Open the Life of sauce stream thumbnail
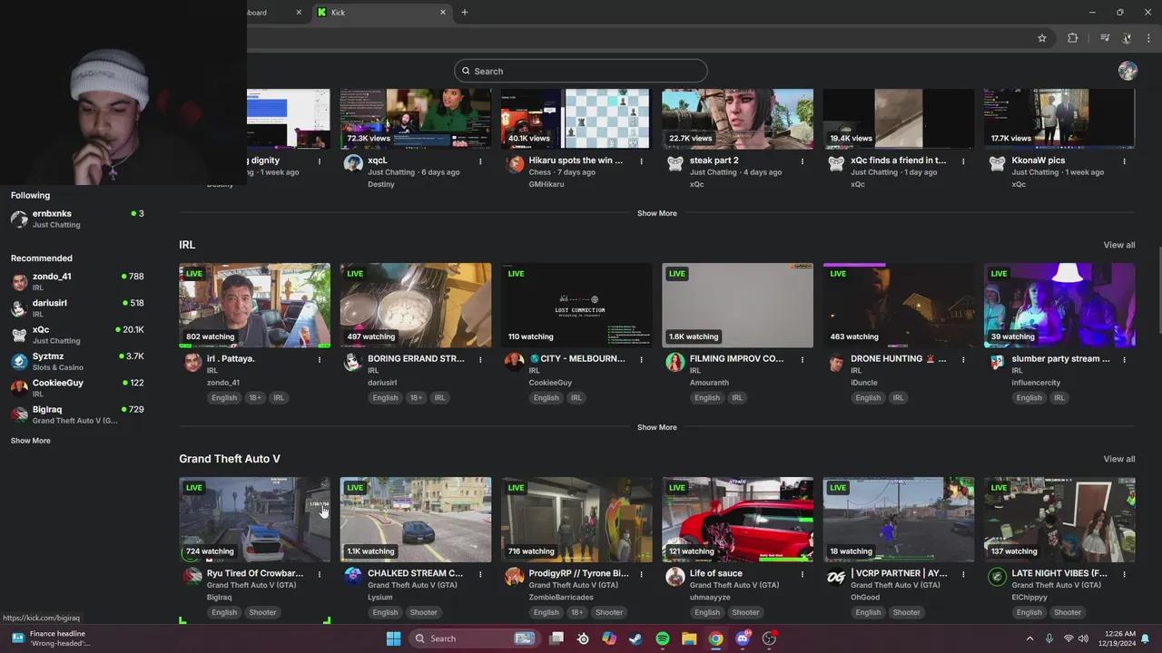This screenshot has width=1162, height=653. pos(737,520)
